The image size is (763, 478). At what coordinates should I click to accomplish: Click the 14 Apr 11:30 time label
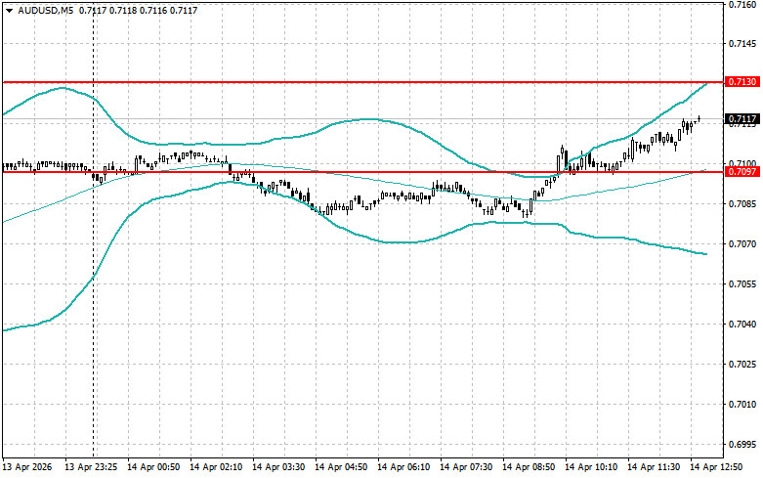tap(654, 467)
